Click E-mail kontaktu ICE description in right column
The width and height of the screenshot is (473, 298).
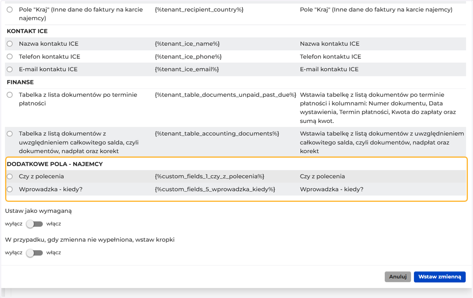329,69
